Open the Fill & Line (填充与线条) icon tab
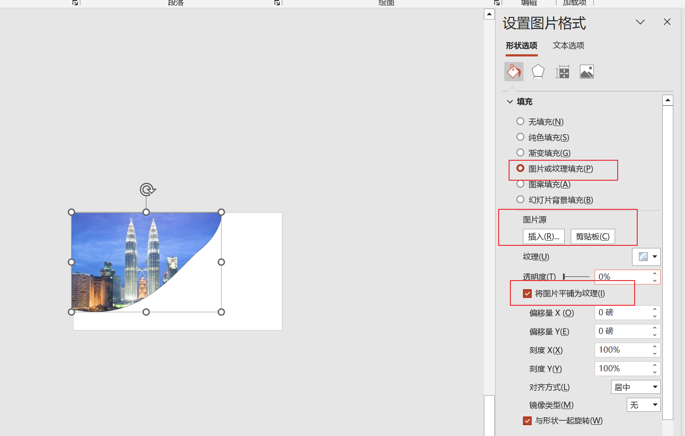The height and width of the screenshot is (436, 685). (513, 72)
